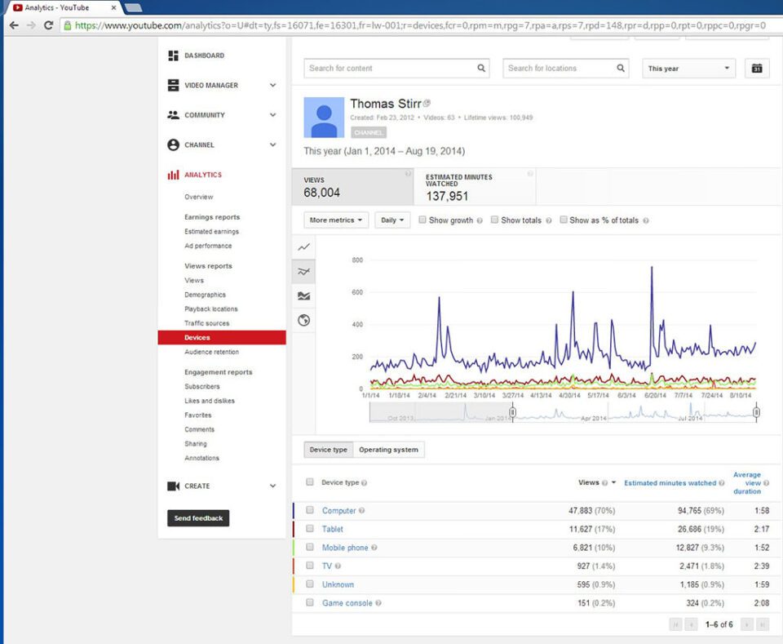Click the browser forward arrow

tap(32, 25)
